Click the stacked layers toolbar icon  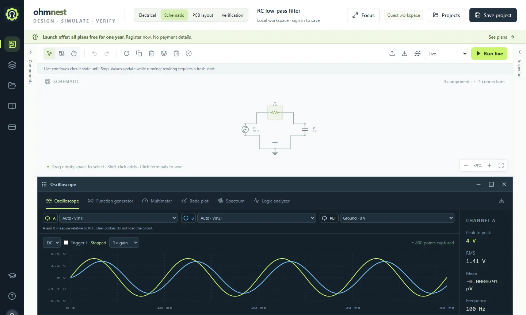[x=164, y=54]
